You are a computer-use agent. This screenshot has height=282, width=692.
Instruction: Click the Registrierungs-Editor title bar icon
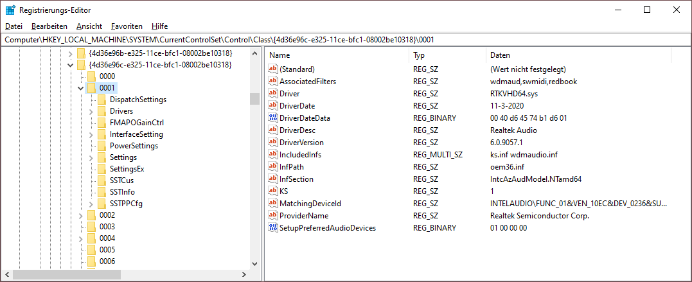click(10, 10)
